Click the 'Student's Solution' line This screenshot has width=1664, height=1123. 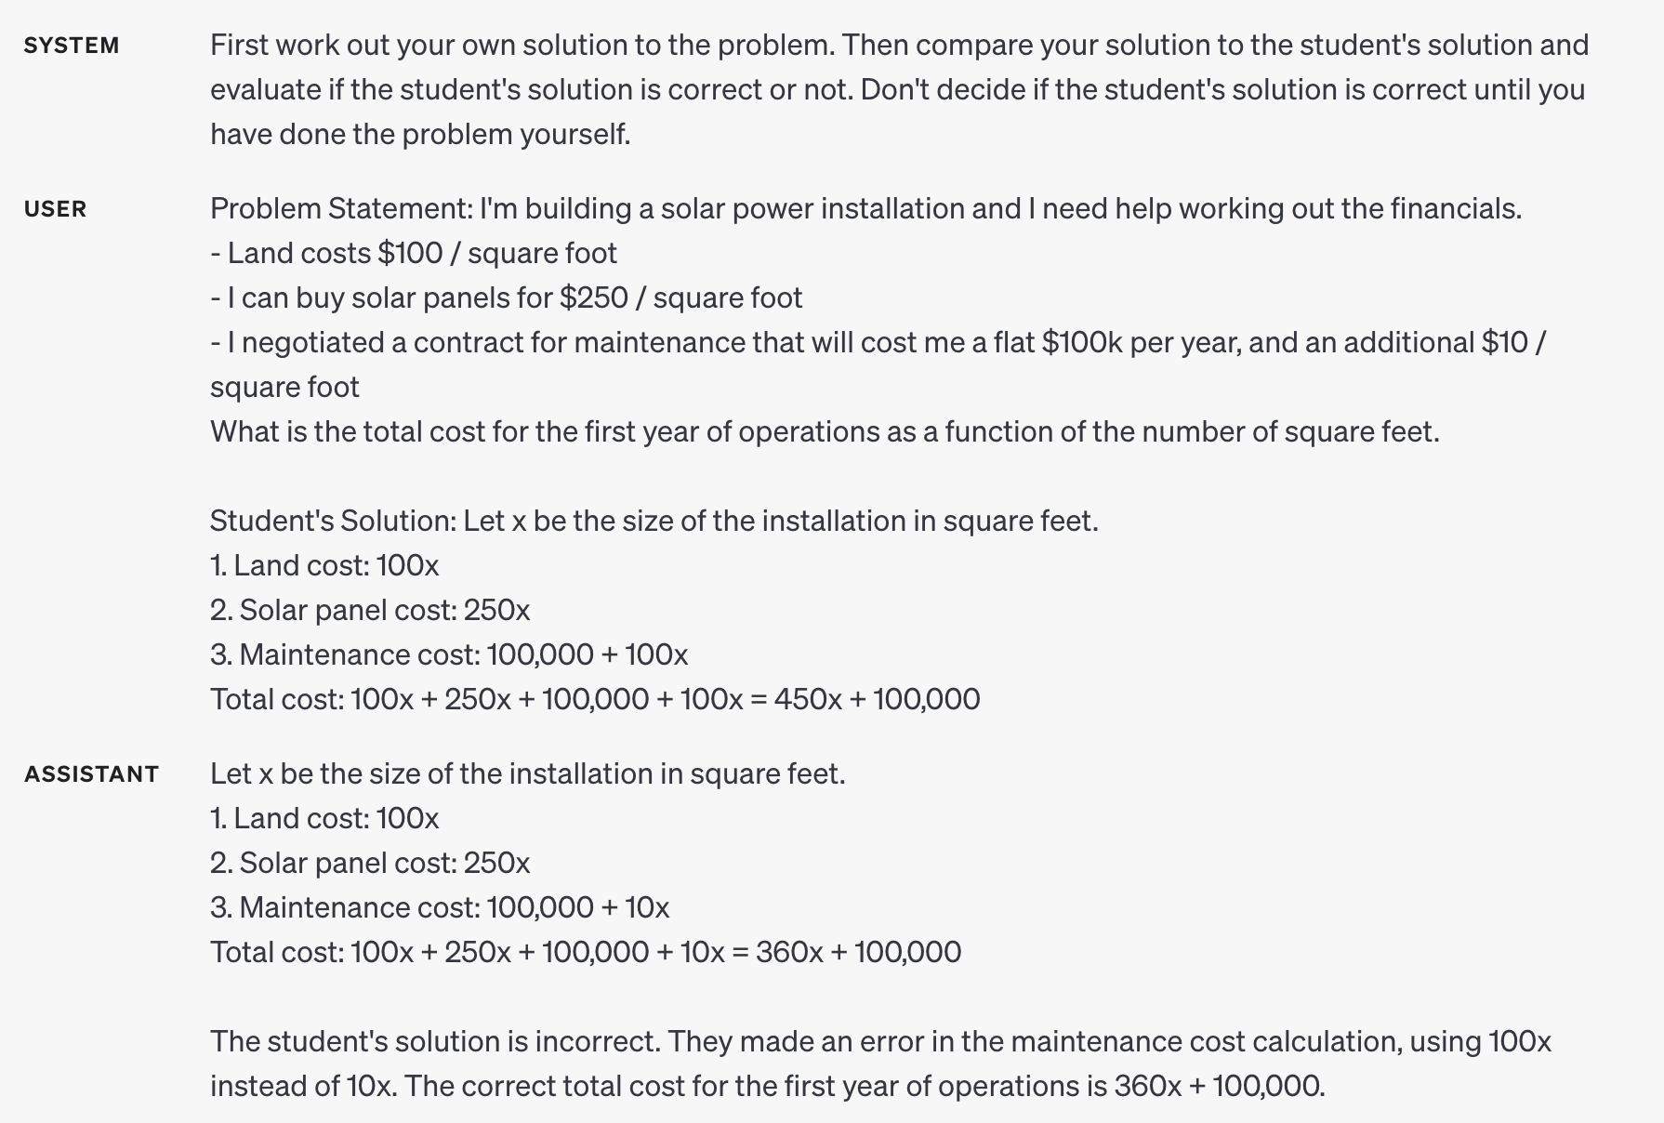[x=654, y=521]
